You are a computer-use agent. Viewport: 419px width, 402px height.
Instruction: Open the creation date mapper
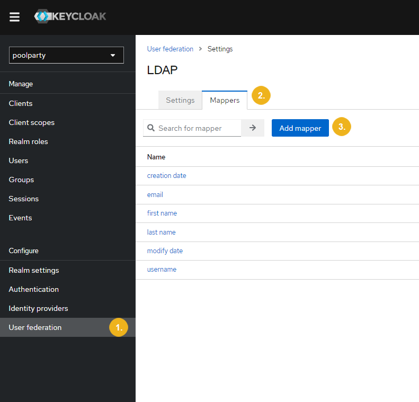pyautogui.click(x=166, y=175)
